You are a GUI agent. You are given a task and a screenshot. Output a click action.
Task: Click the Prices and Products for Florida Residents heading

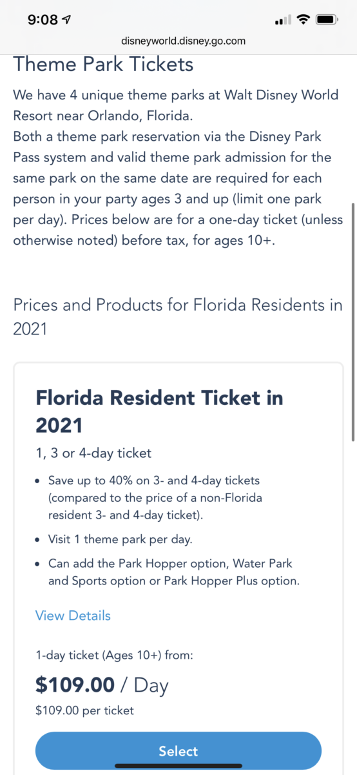tap(178, 316)
